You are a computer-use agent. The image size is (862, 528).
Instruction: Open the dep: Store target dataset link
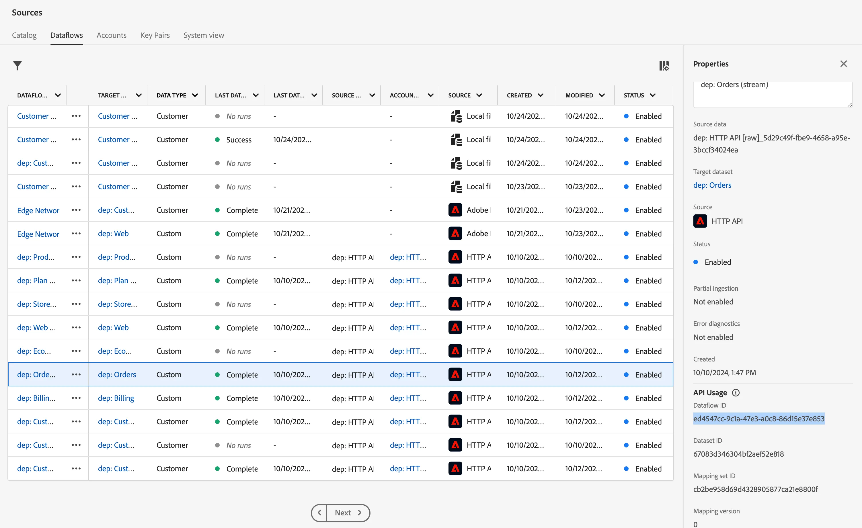[118, 304]
